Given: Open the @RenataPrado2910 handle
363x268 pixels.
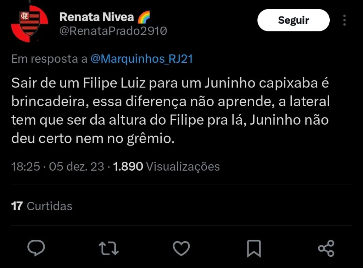Looking at the screenshot, I should click(113, 31).
